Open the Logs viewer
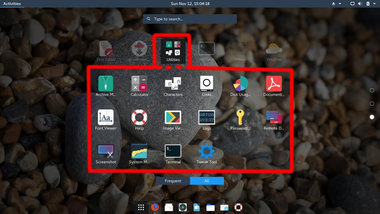 207,117
